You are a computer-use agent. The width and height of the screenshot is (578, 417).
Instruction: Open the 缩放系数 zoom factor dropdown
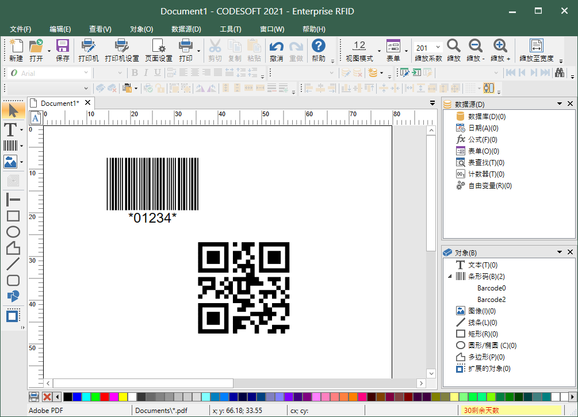[x=438, y=48]
